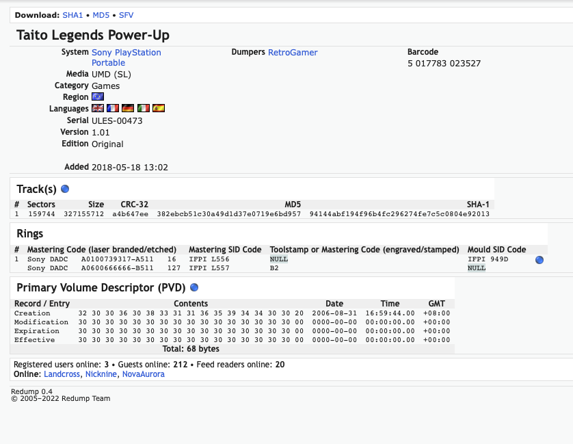
Task: Open dumper RetroGamer's profile
Action: [x=293, y=52]
